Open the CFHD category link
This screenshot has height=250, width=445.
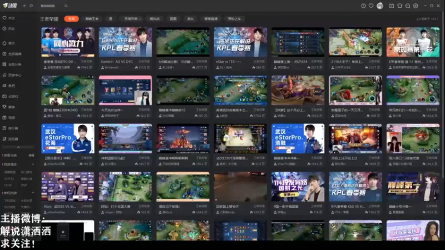[x=8, y=185]
